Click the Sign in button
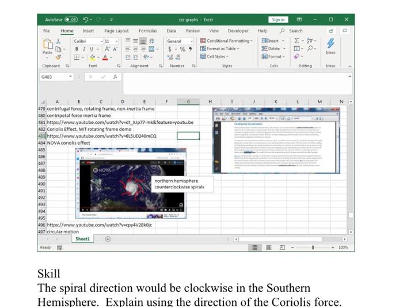This screenshot has width=403, height=307. (x=278, y=20)
